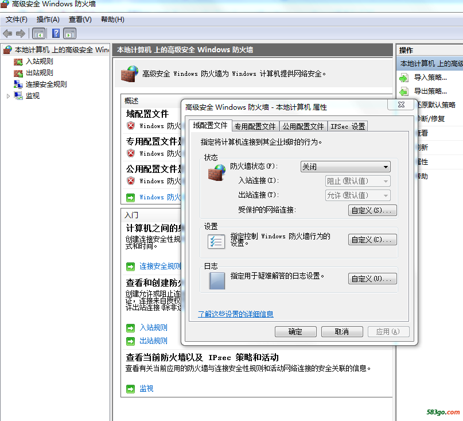
Task: Click the 应用(A) button in the dialog
Action: pyautogui.click(x=388, y=332)
